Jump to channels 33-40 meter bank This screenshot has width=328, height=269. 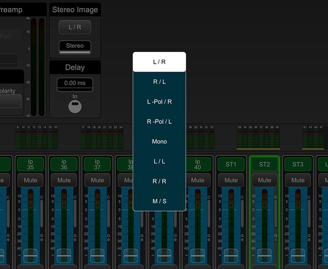click(x=258, y=137)
